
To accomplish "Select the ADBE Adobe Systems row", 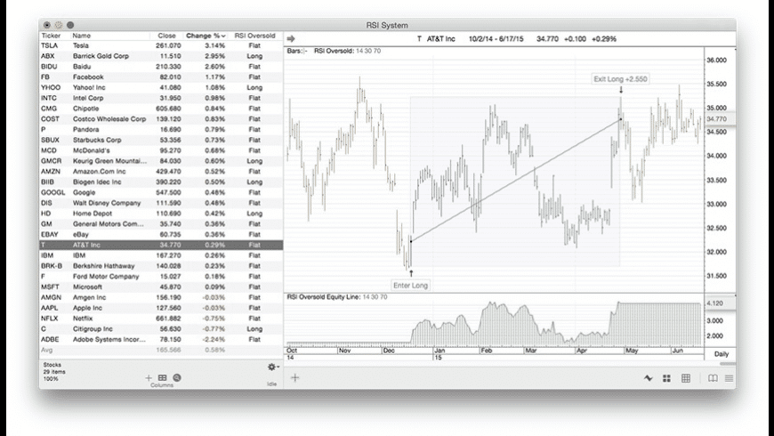I will click(x=161, y=339).
